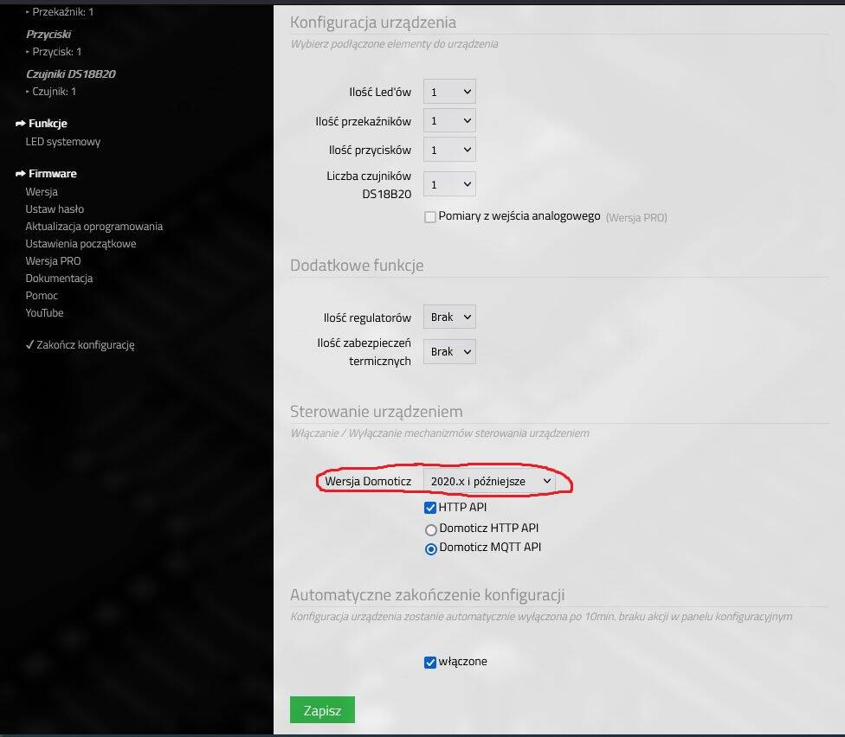
Task: Select Domoticz HTTP API radio button
Action: click(430, 529)
